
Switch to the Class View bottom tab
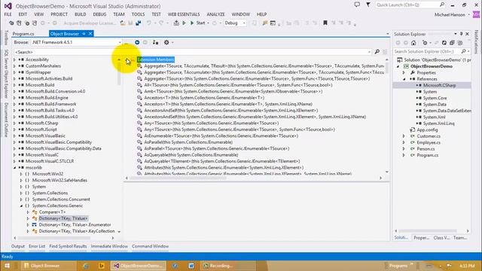point(441,238)
